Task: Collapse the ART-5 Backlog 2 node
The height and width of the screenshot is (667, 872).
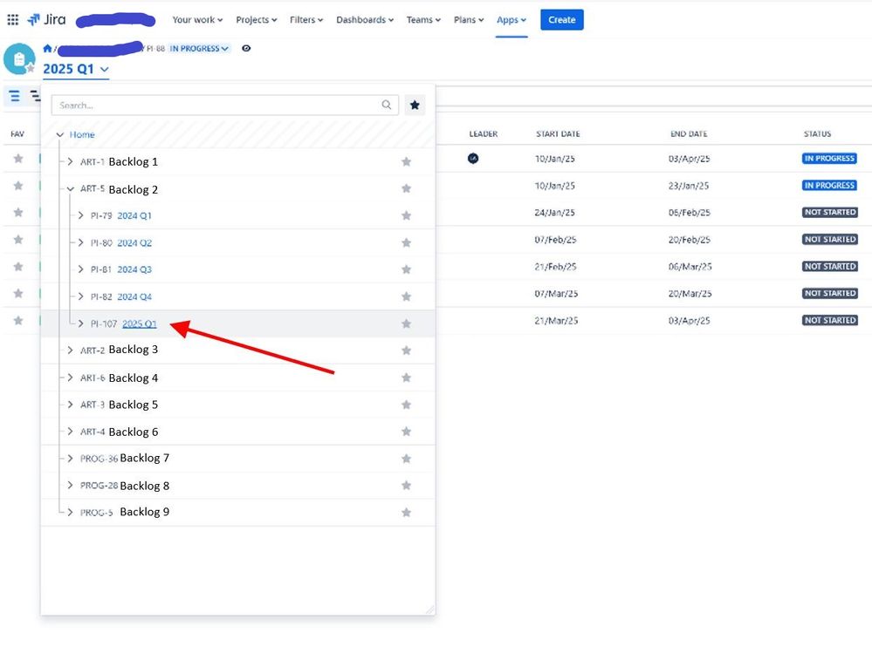Action: 71,189
